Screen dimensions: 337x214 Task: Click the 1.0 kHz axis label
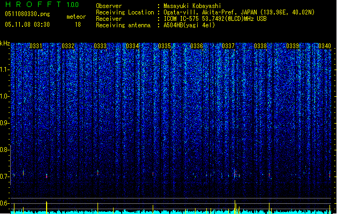pos(5,96)
